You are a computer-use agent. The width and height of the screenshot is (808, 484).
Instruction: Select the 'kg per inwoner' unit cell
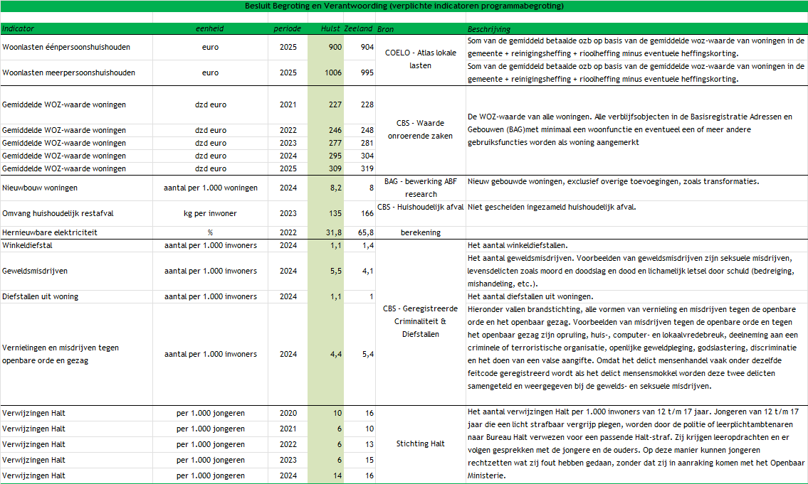click(210, 213)
